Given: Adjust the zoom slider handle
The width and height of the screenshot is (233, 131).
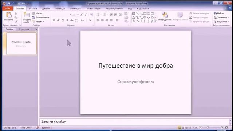Looking at the screenshot, I should pyautogui.click(x=208, y=128).
